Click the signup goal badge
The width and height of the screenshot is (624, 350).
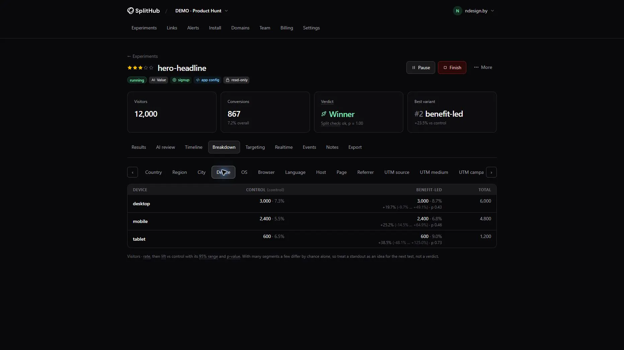181,80
